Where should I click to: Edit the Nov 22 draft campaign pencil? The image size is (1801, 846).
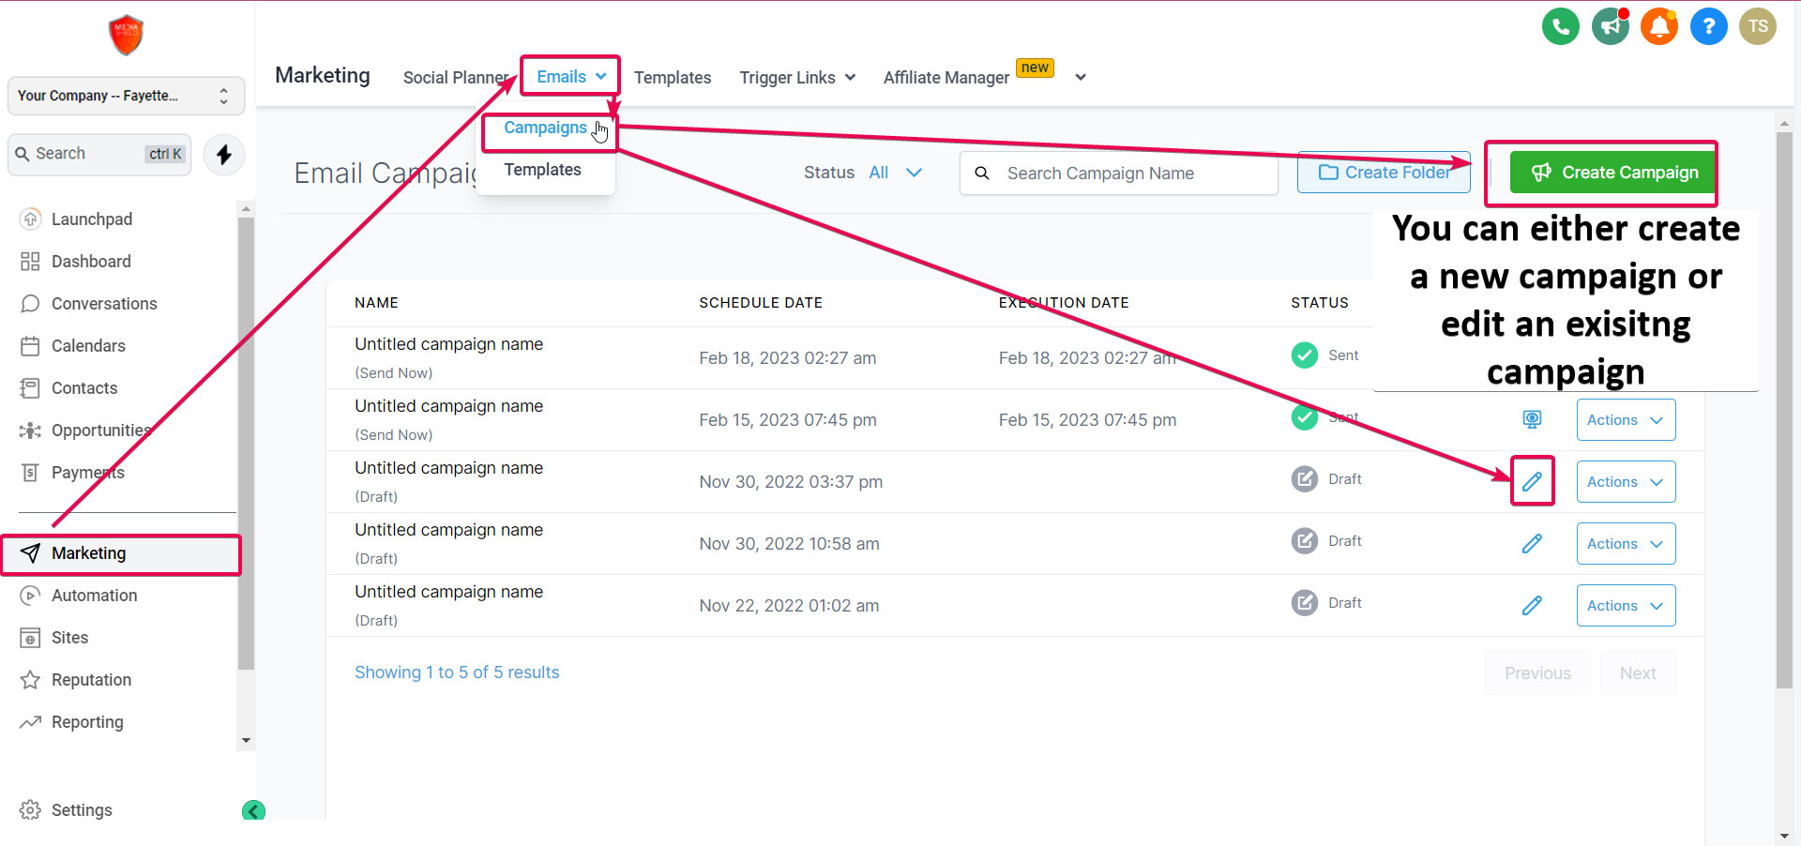pyautogui.click(x=1532, y=605)
